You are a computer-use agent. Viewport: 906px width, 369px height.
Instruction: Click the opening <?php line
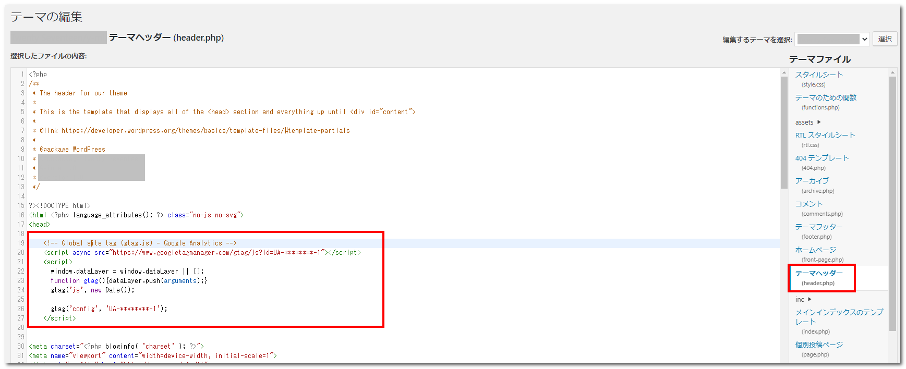tap(38, 75)
